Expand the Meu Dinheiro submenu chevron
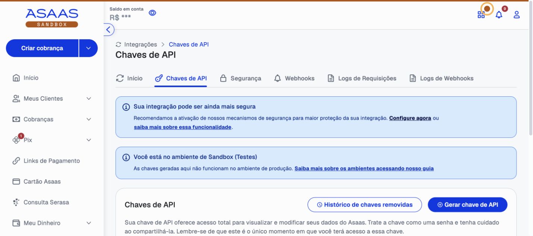 tap(89, 223)
